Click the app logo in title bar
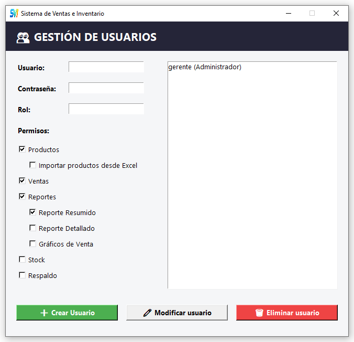Viewport: 354px width, 342px height. [14, 13]
